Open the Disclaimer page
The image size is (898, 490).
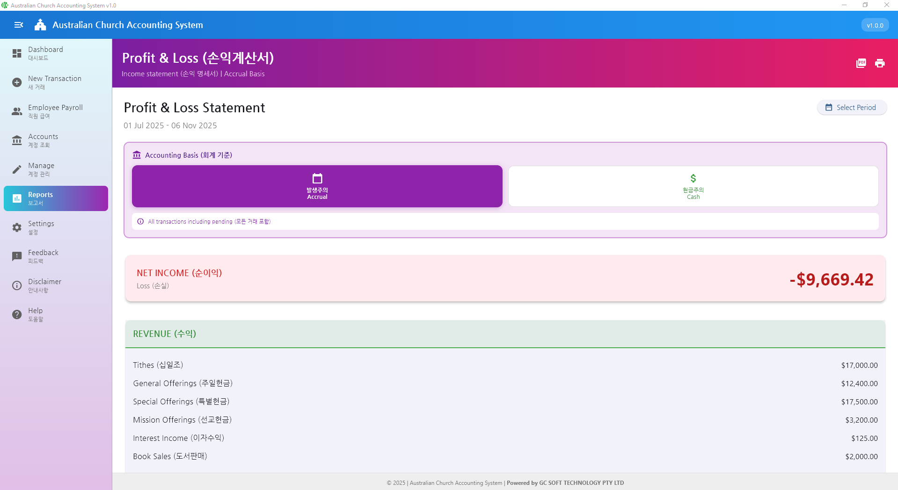click(17, 285)
